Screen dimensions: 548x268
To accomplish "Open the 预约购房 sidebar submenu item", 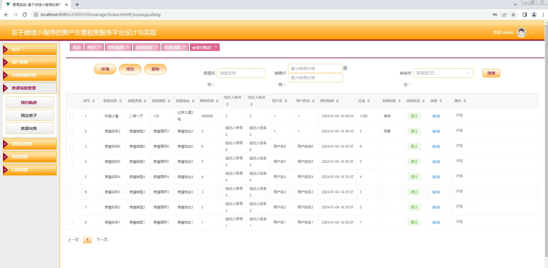I will (x=30, y=102).
